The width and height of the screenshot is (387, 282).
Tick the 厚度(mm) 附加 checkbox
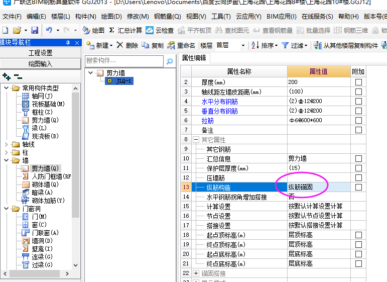(358, 82)
